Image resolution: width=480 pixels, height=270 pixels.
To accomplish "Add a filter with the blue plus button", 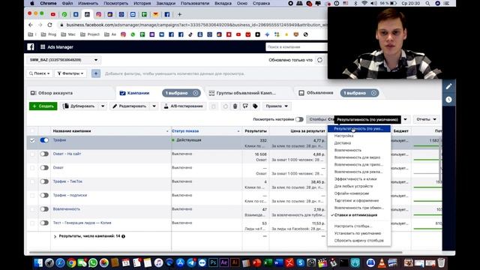I will [96, 73].
